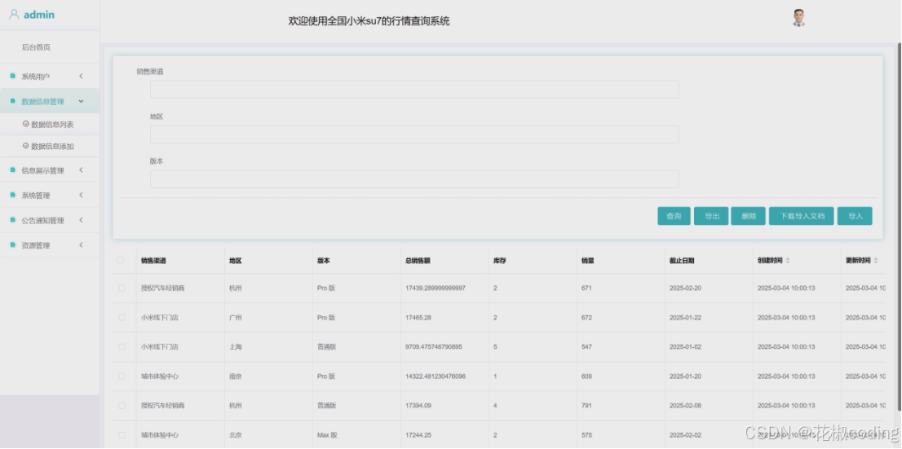
Task: Click the 上海 region cell
Action: 235,346
